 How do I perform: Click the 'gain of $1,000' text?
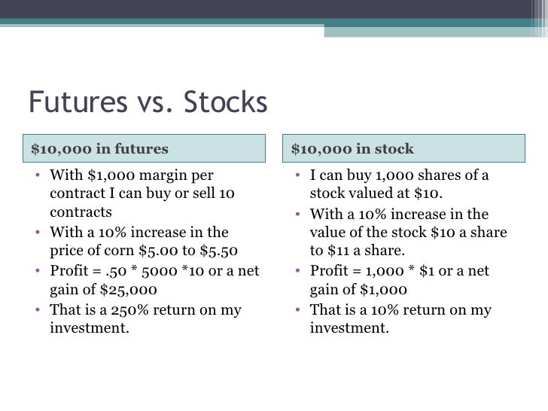coord(358,289)
